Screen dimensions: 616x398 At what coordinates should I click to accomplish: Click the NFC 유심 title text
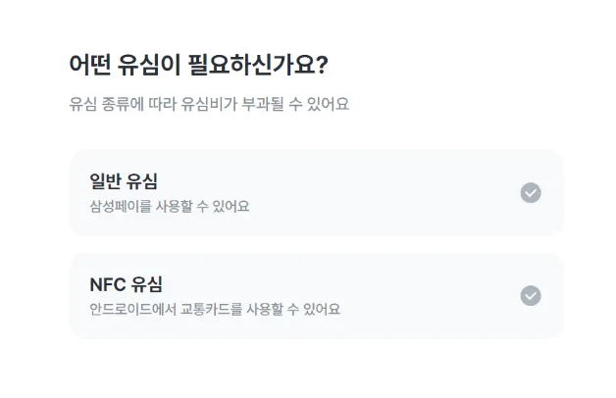(x=126, y=284)
